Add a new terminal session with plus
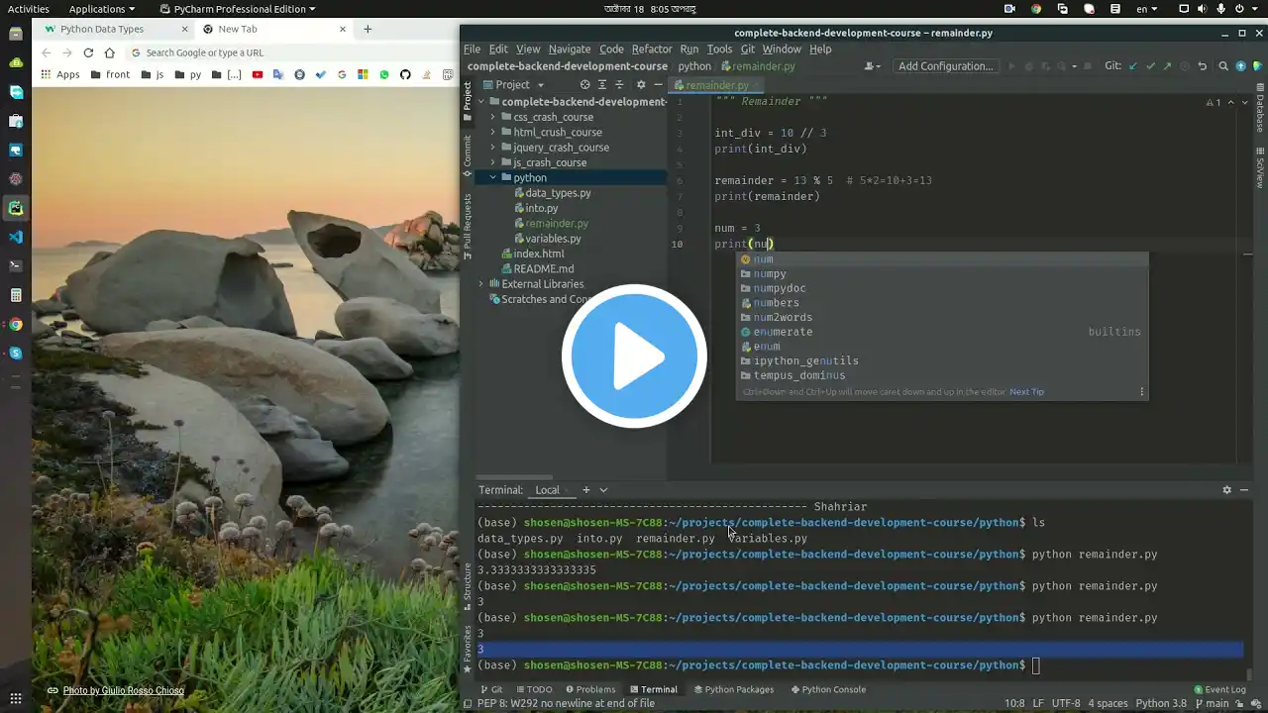Screen dimensions: 1268x713 coord(585,490)
